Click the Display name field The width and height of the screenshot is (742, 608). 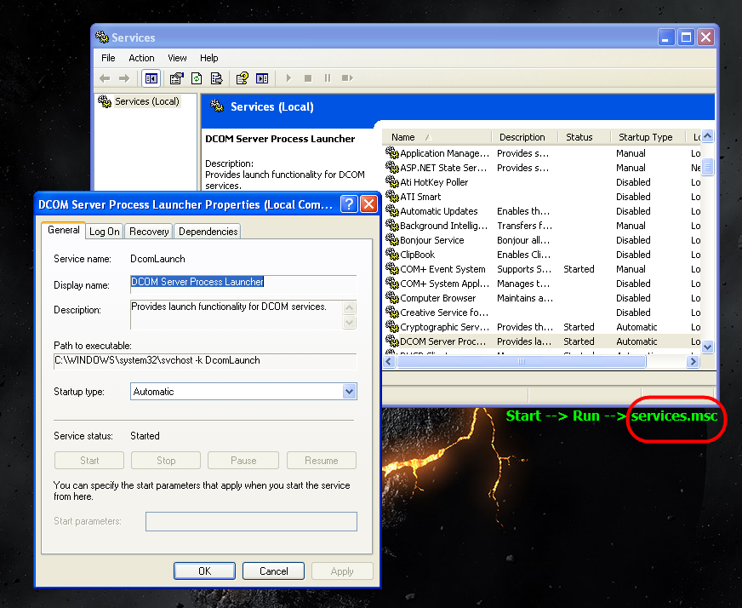point(243,283)
